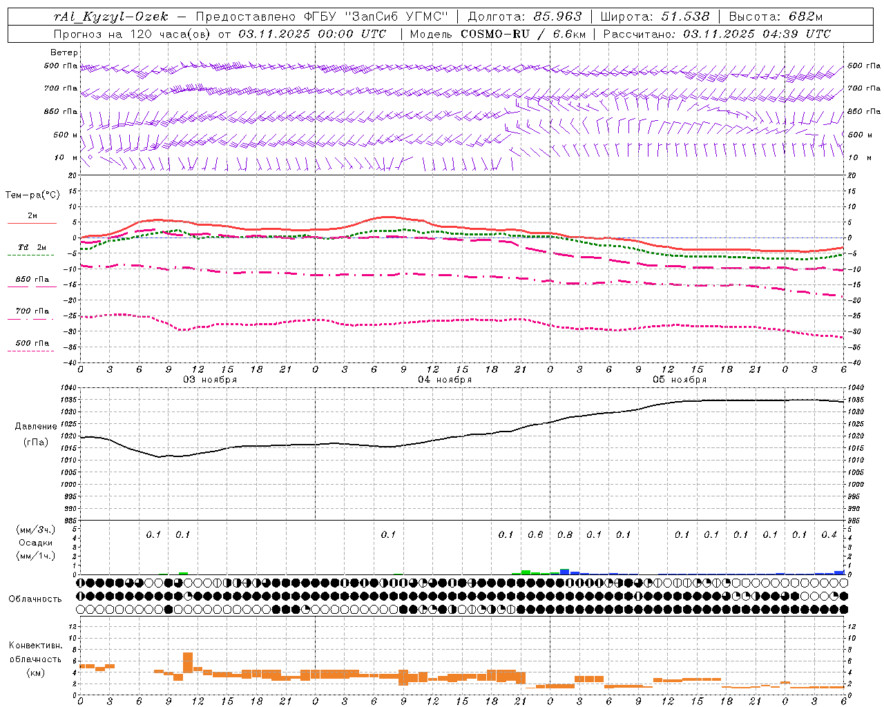Click the precipitation value 0.8

click(565, 535)
